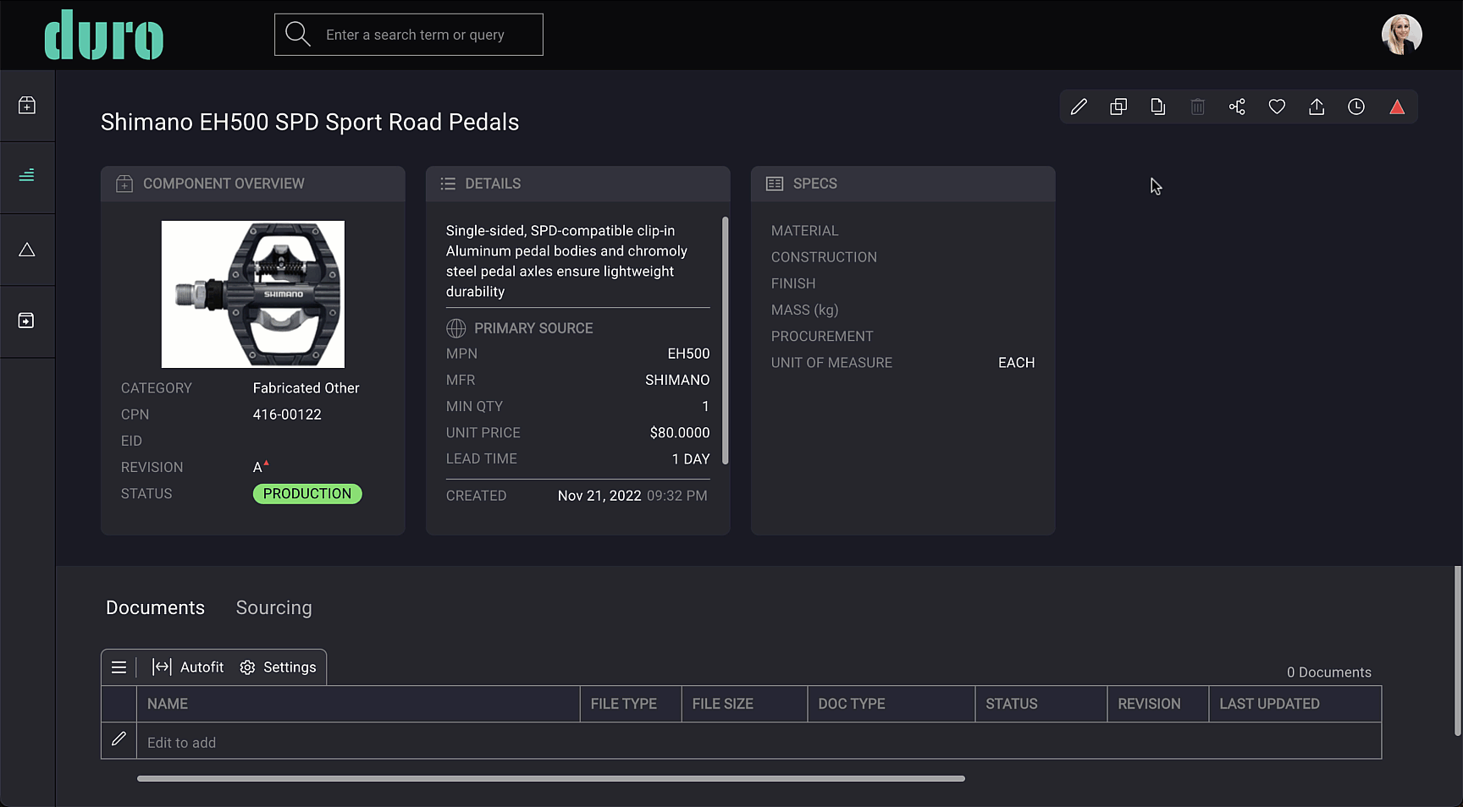Click the component description text
Image resolution: width=1463 pixels, height=807 pixels.
pyautogui.click(x=567, y=261)
